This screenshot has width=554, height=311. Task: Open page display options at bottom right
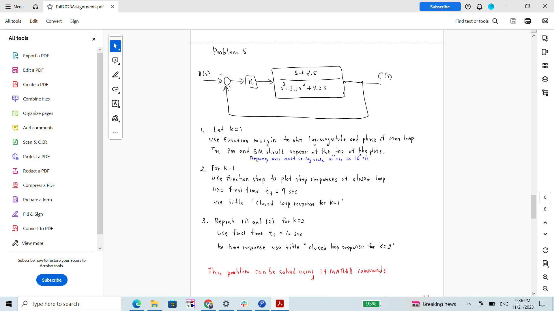545,263
